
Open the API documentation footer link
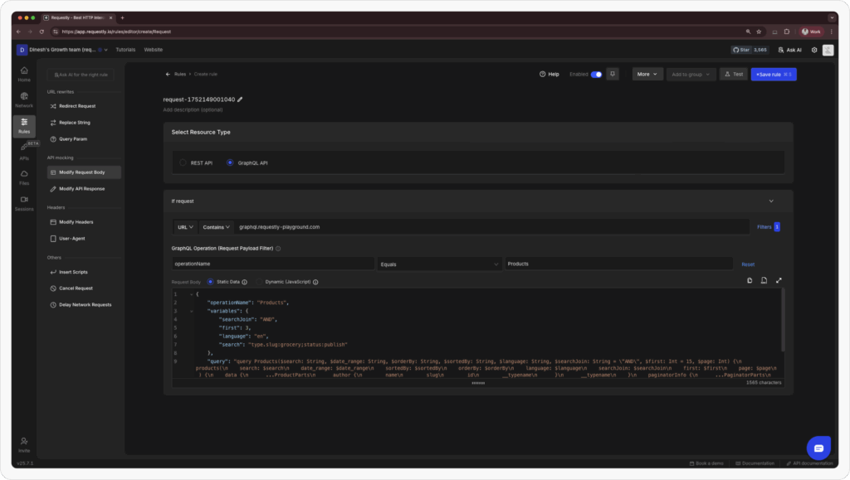[809, 463]
